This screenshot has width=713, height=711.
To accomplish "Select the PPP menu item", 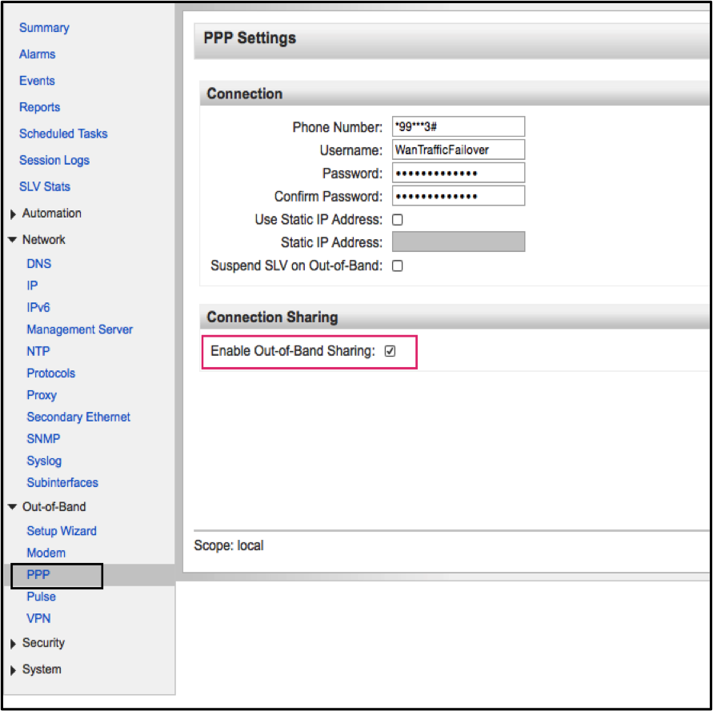I will [38, 575].
